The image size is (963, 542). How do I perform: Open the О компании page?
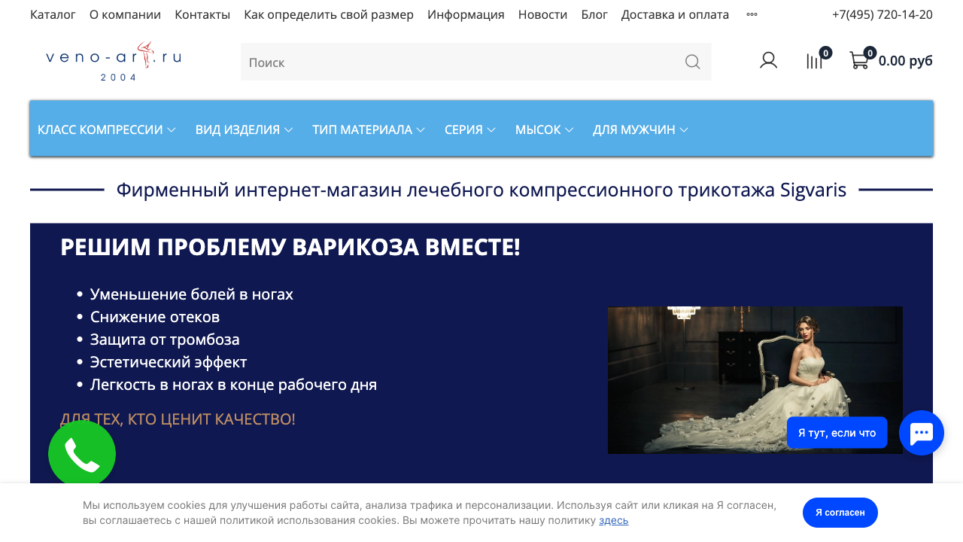[x=125, y=14]
